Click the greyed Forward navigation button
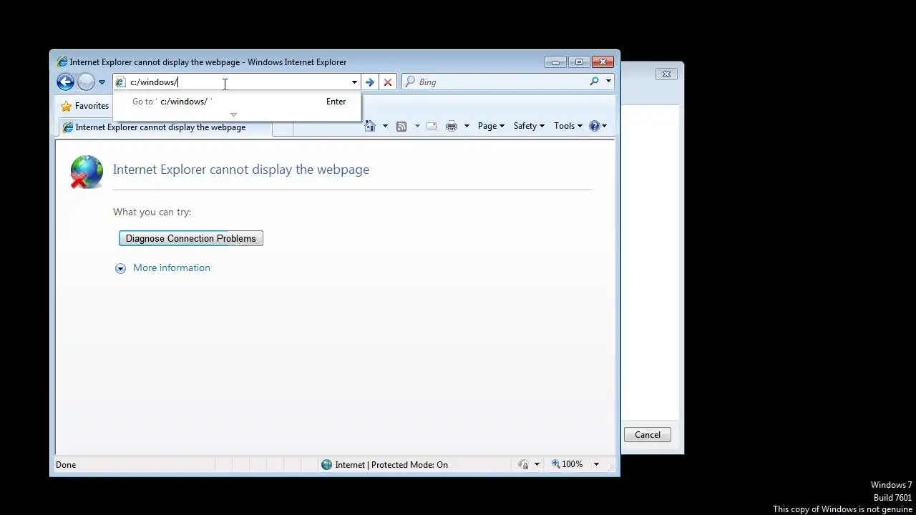This screenshot has height=515, width=916. [86, 82]
